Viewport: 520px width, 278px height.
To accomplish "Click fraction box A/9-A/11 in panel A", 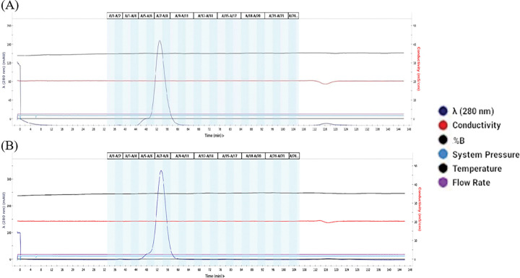I will pos(182,16).
